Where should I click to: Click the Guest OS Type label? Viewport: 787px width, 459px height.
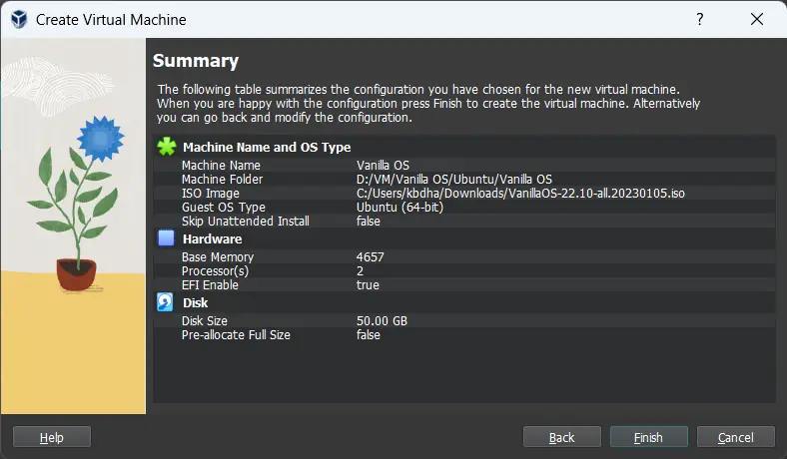point(224,208)
